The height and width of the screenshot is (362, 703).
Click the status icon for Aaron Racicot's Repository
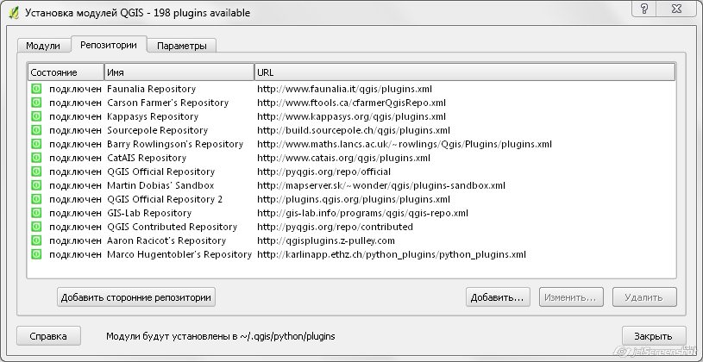tap(36, 240)
